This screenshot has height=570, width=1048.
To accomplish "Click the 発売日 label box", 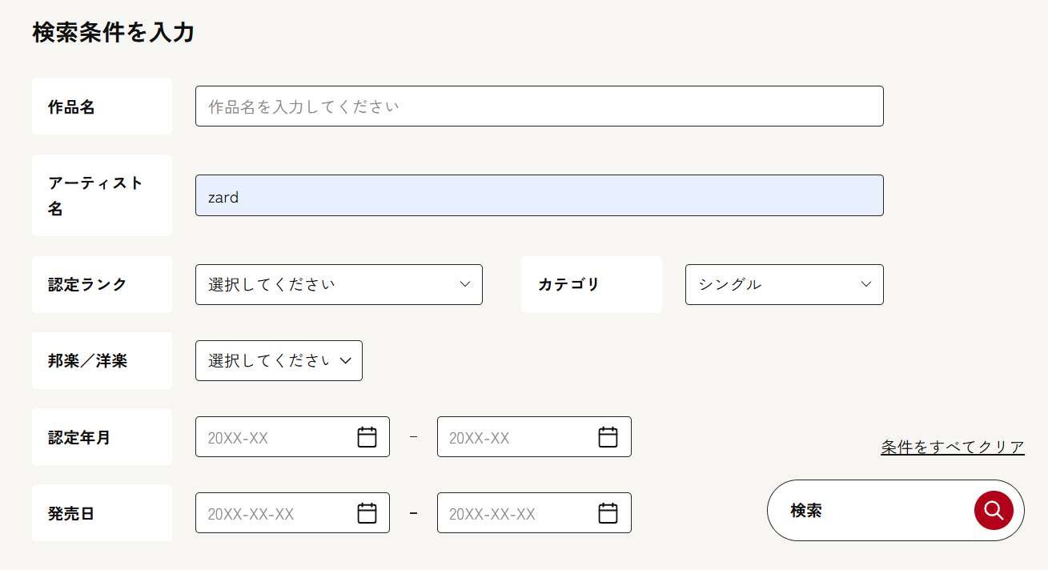I will 72,513.
